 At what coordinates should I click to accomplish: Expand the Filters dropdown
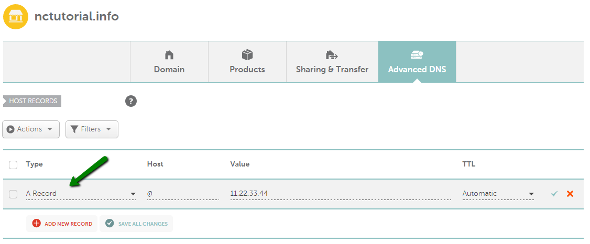coord(92,129)
